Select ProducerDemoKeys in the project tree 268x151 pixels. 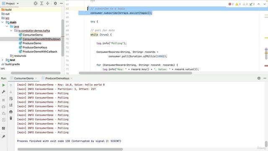click(x=35, y=47)
